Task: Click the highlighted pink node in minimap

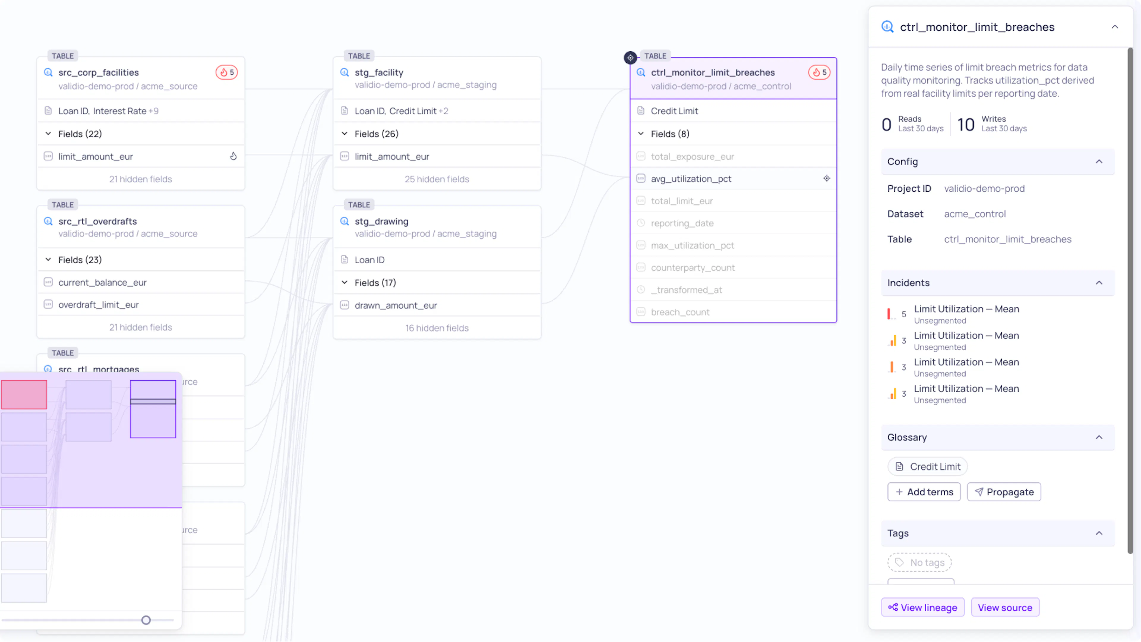Action: click(x=24, y=394)
